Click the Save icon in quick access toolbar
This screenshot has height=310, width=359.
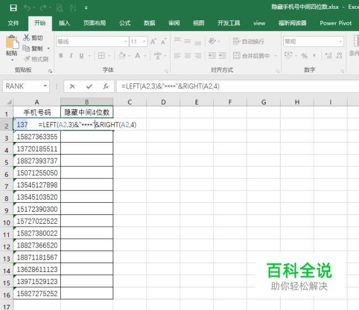pyautogui.click(x=13, y=8)
